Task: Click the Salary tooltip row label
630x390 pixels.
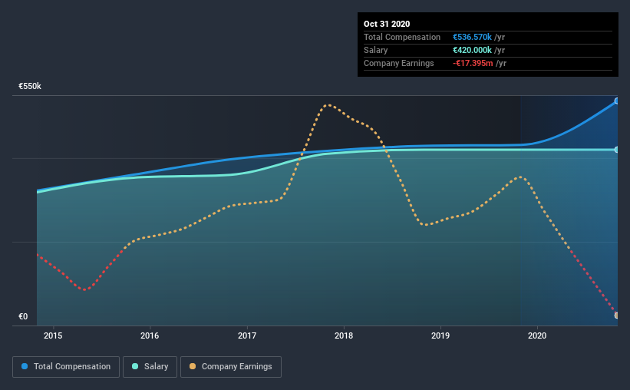Action: coord(376,50)
